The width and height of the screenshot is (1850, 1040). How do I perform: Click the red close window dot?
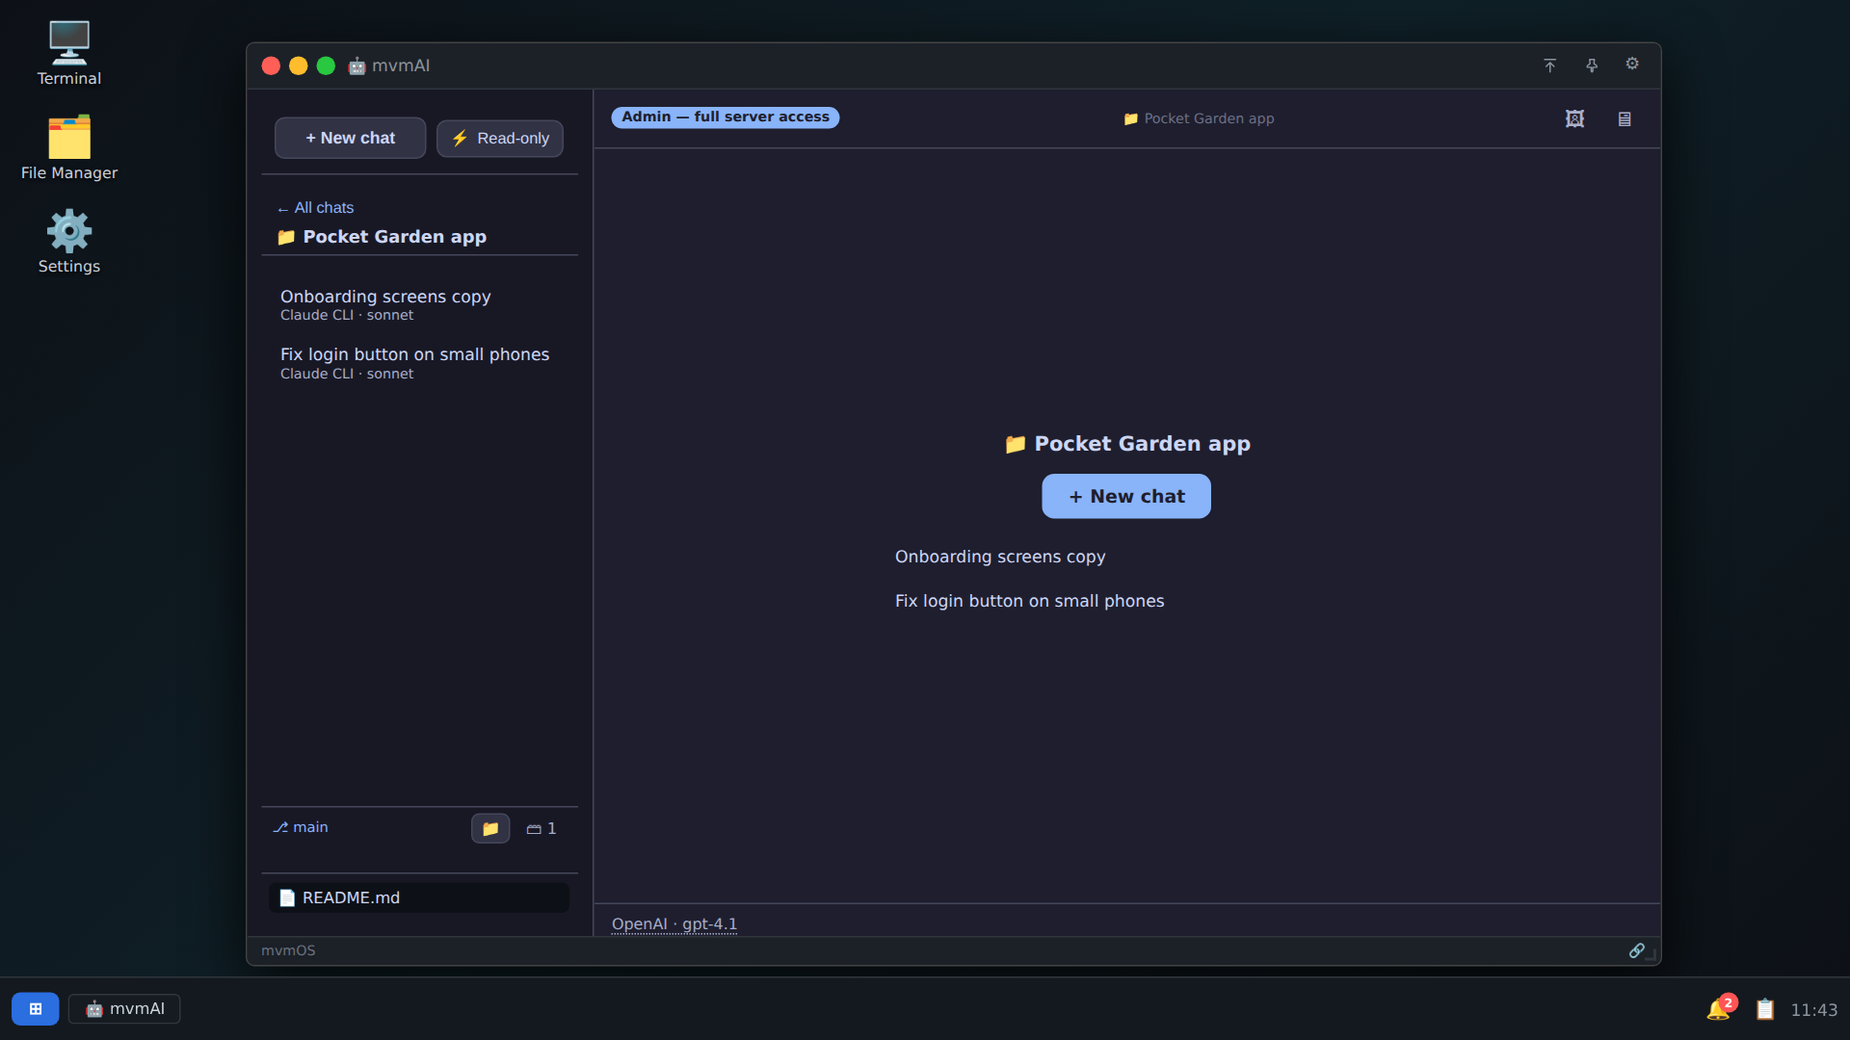click(x=271, y=65)
